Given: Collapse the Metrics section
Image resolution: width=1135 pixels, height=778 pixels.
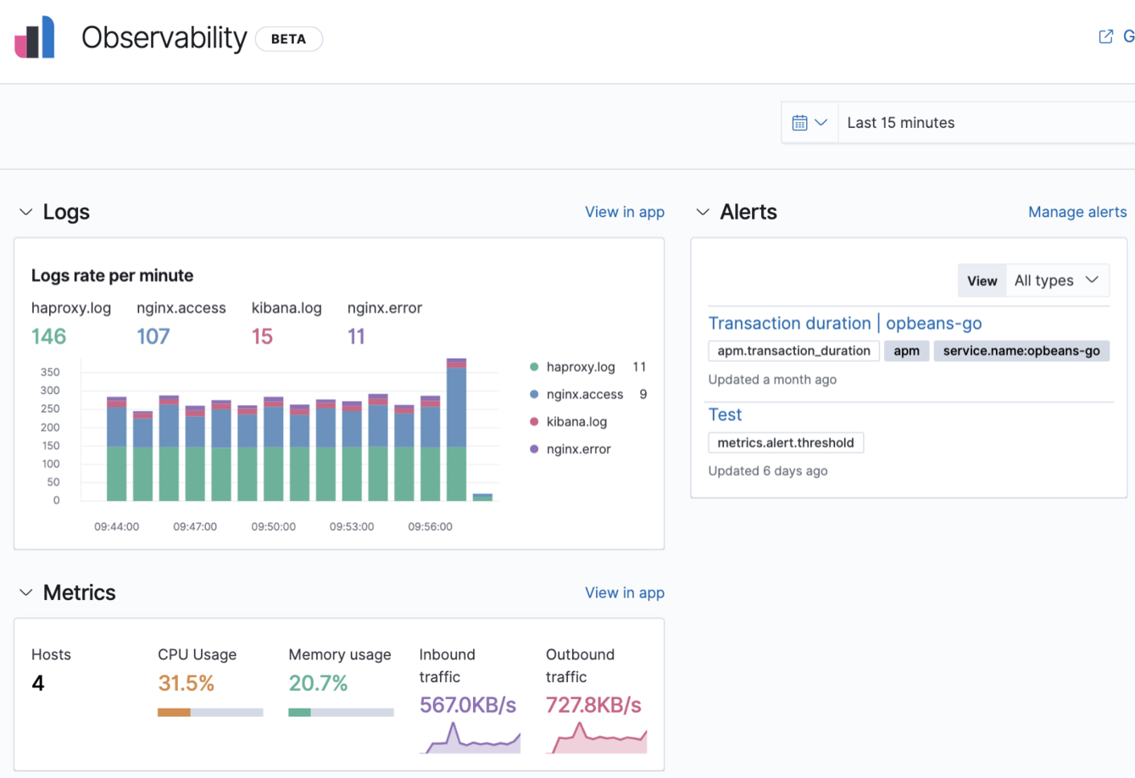Looking at the screenshot, I should (25, 592).
